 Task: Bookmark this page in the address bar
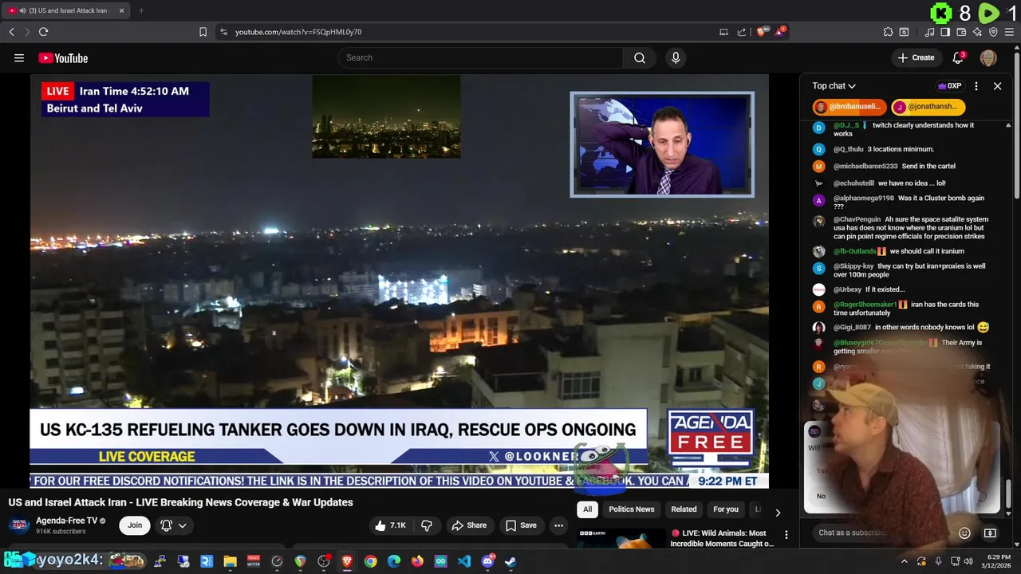[203, 32]
